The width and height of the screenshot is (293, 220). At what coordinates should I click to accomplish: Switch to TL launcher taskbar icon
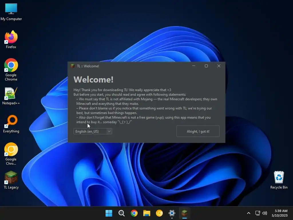click(x=185, y=213)
